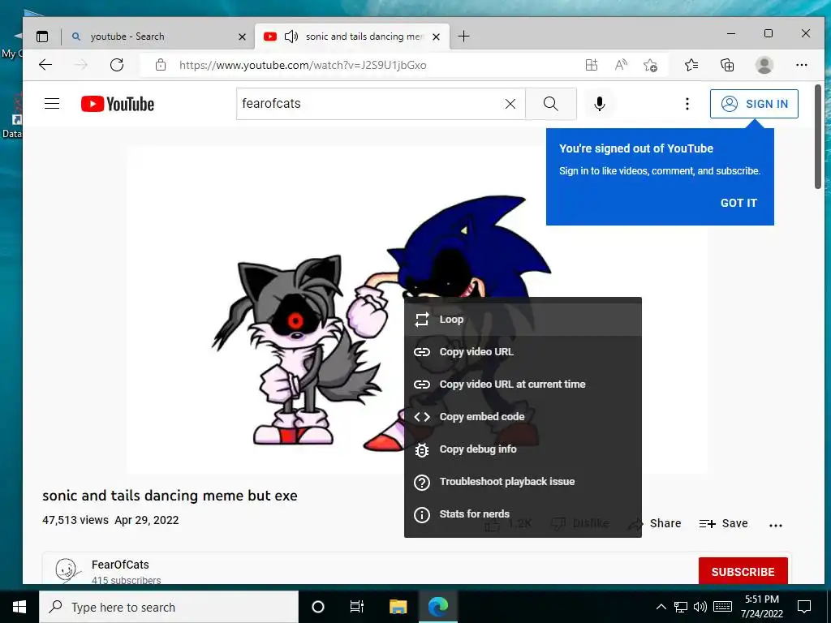831x623 pixels.
Task: Open YouTube settings three-dot menu
Action: 687,104
